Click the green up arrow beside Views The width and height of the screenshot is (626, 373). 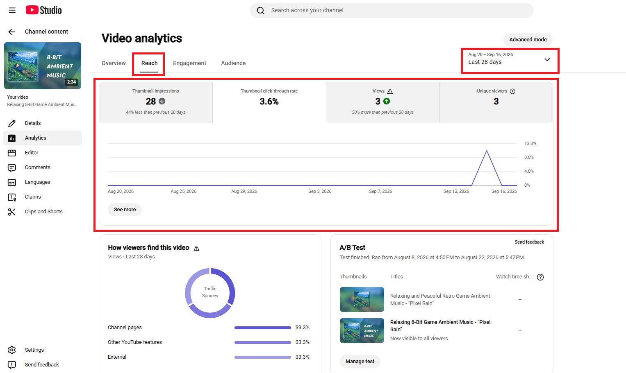tap(387, 101)
